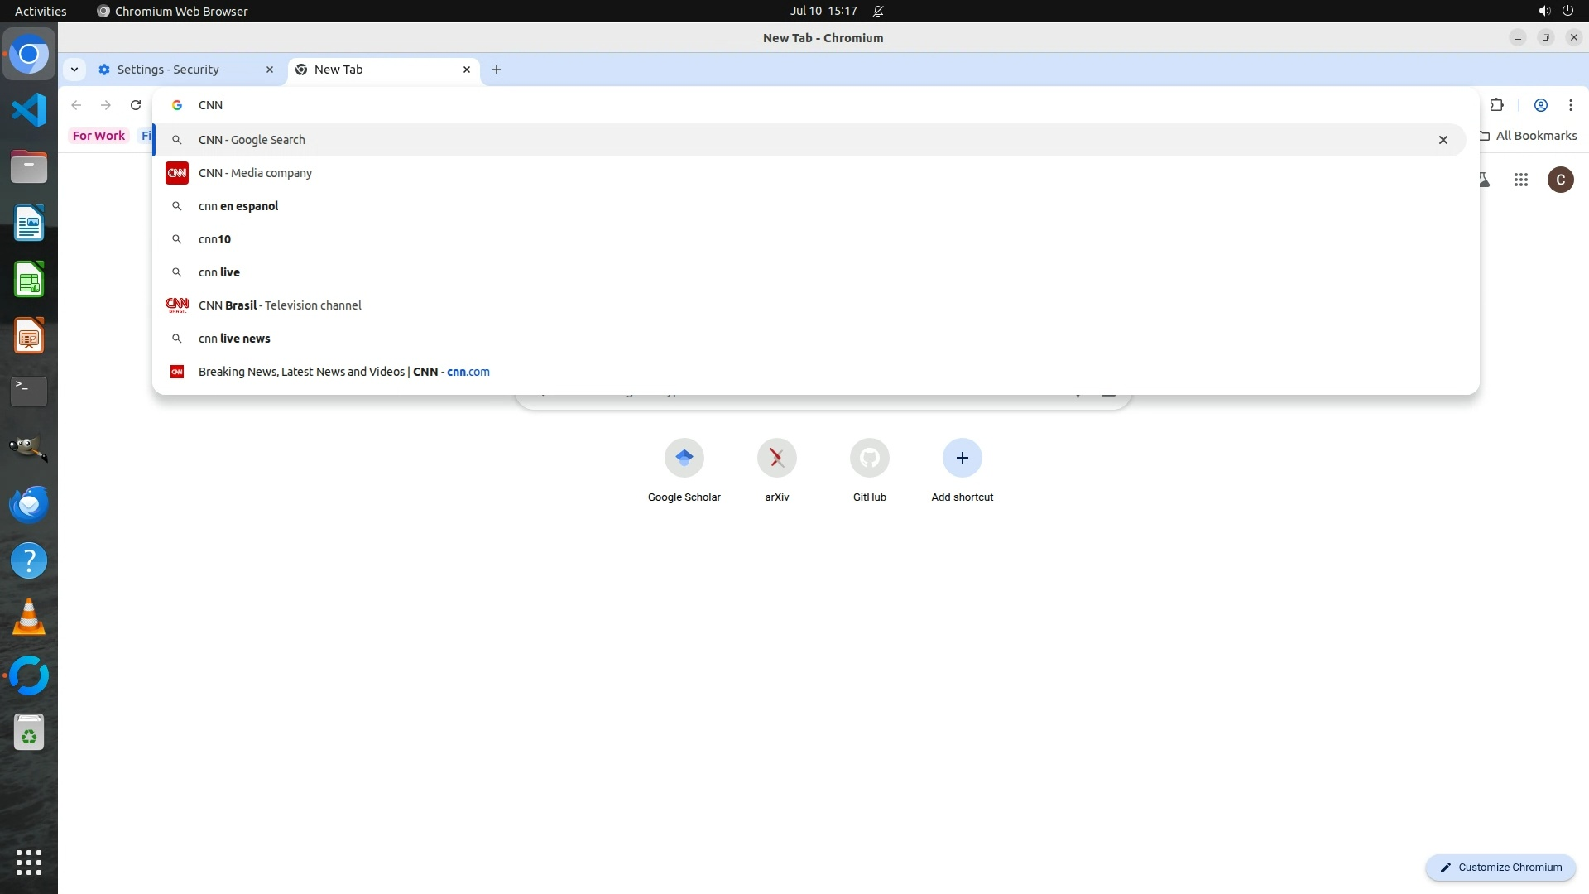The width and height of the screenshot is (1589, 894).
Task: Click the reload page icon
Action: pyautogui.click(x=136, y=105)
